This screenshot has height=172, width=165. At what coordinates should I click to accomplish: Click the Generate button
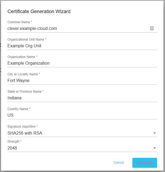(x=145, y=163)
